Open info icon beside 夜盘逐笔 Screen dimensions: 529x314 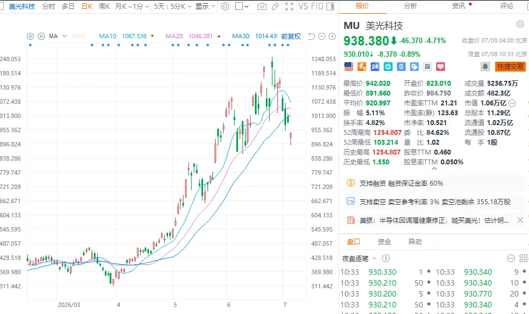386,258
